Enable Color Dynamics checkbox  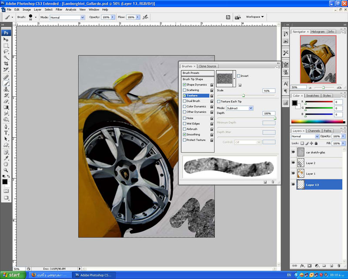click(184, 106)
